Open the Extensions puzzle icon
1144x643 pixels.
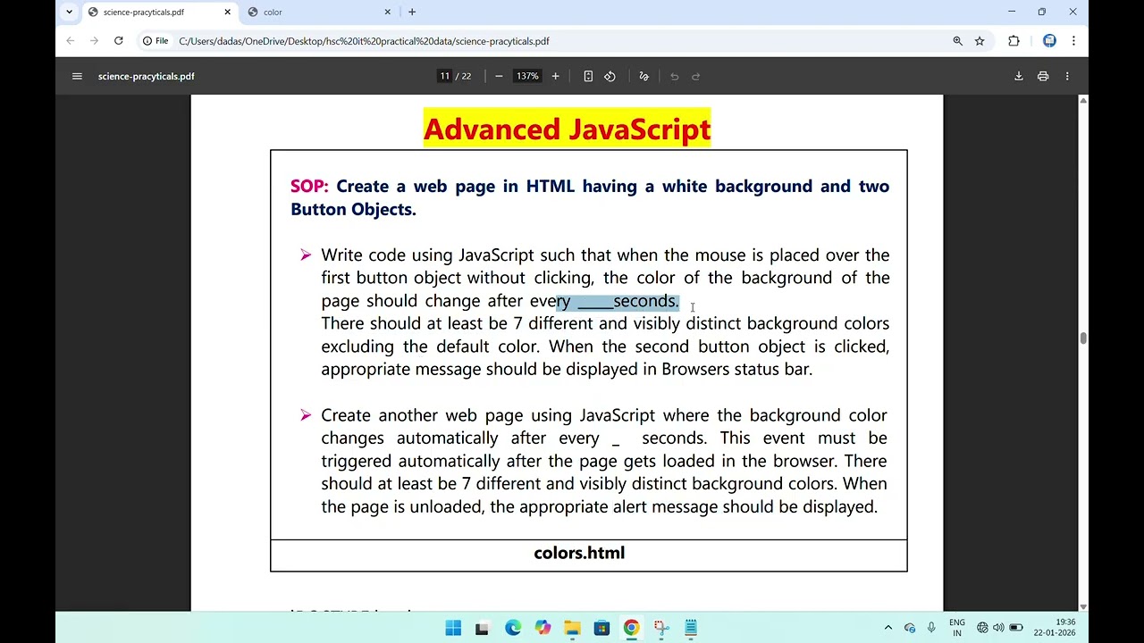tap(1014, 40)
